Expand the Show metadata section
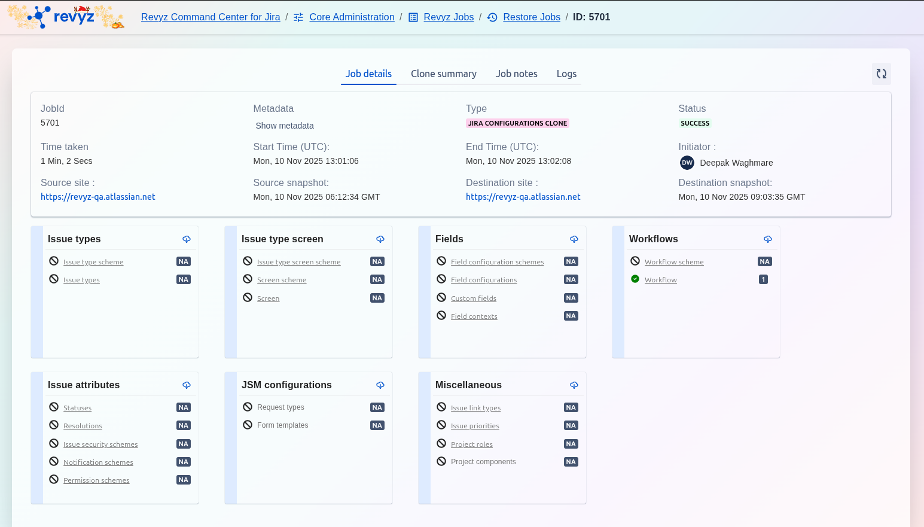The width and height of the screenshot is (924, 527). pos(285,126)
